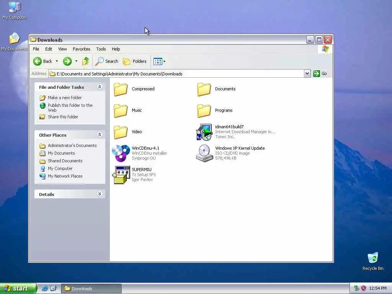392x294 pixels.
Task: Open the Compressed folder icon
Action: (121, 89)
